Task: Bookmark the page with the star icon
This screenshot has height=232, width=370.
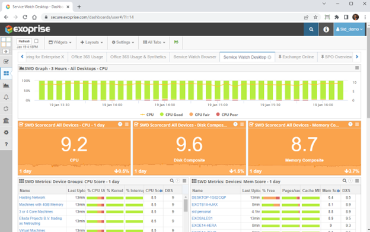Action: coord(315,17)
